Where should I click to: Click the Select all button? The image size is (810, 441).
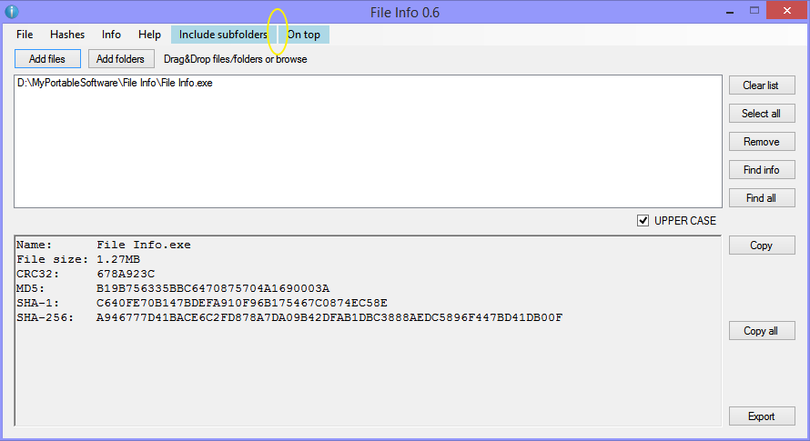pos(762,114)
